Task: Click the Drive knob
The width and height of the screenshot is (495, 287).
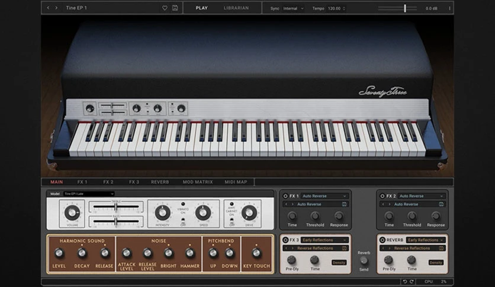Action: click(249, 213)
